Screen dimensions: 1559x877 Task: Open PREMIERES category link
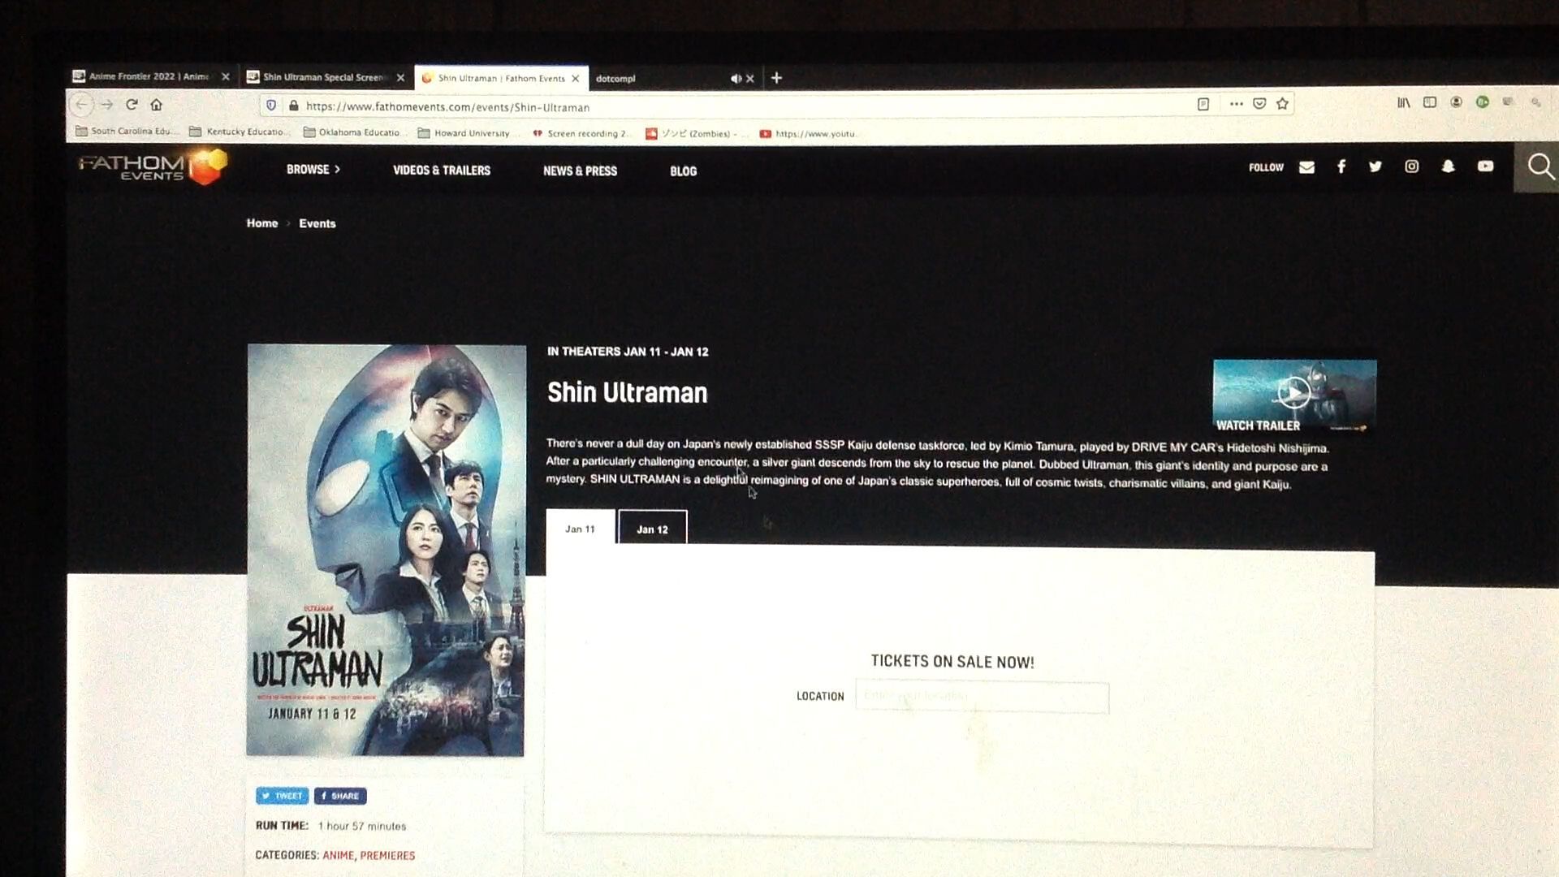click(x=387, y=855)
